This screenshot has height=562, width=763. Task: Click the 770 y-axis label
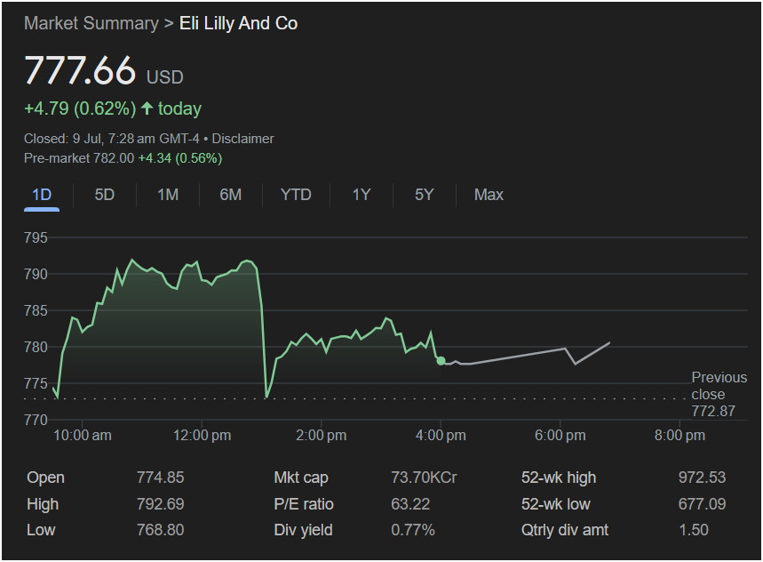pyautogui.click(x=36, y=420)
